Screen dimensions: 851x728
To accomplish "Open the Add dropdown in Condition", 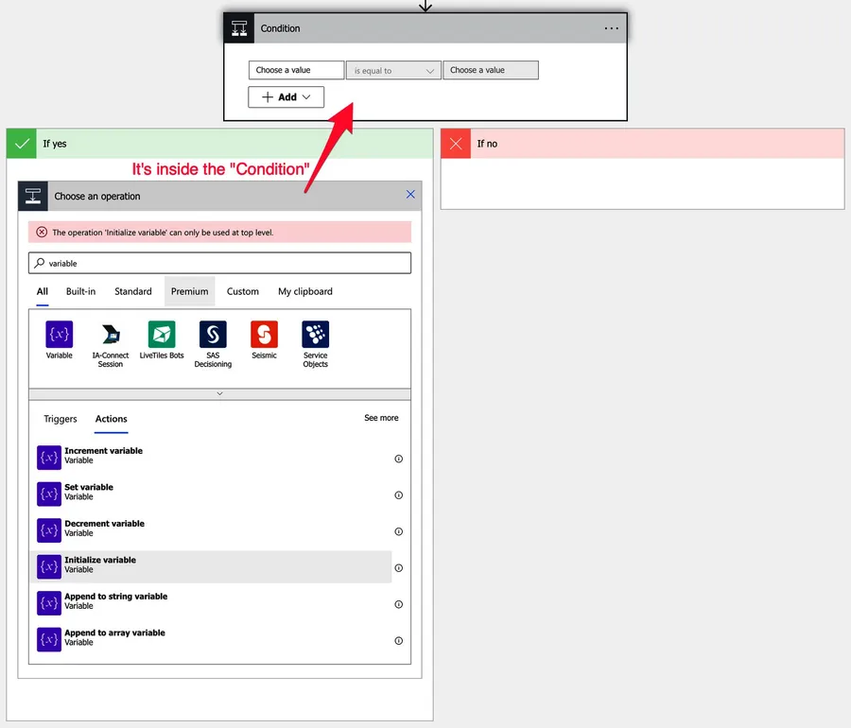I will pos(286,97).
